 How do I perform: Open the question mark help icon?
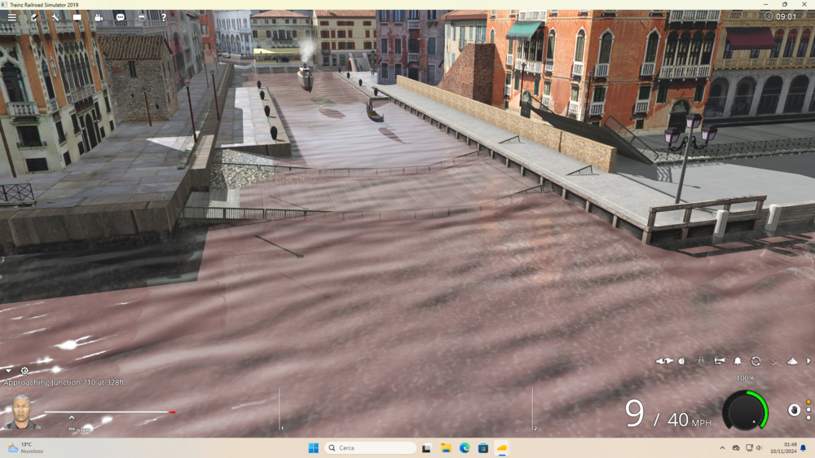pyautogui.click(x=164, y=17)
